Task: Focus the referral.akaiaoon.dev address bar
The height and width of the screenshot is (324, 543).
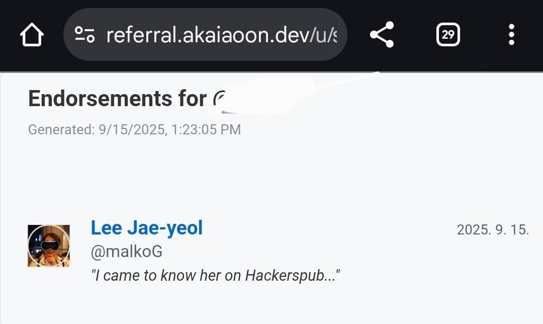Action: 205,34
